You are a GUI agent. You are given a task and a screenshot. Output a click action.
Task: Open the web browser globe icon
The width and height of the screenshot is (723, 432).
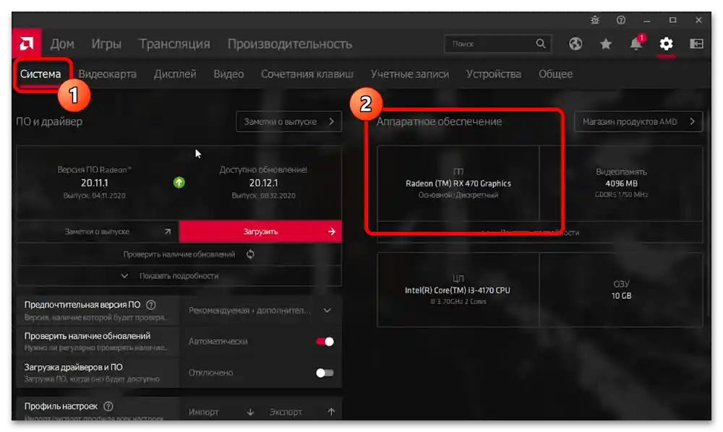(576, 44)
